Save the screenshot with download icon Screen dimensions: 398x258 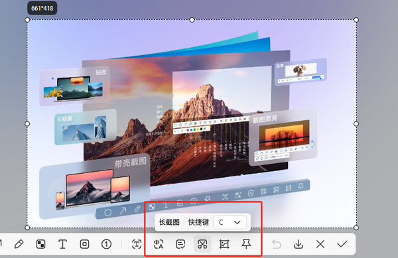[298, 244]
